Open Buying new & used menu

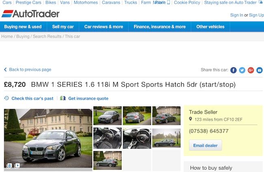tap(23, 27)
